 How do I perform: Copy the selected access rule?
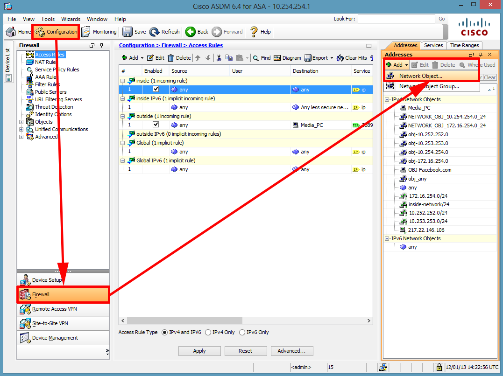coord(229,58)
